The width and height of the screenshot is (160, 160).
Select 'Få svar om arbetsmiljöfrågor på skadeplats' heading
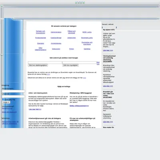tap(82, 119)
